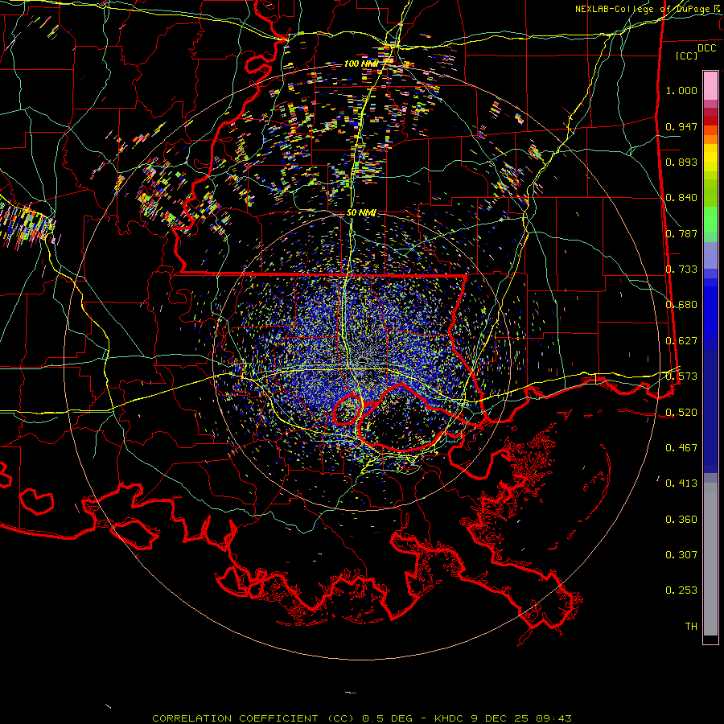Viewport: 724px width, 724px height.
Task: Select the 0.467 scale value
Action: (x=681, y=447)
